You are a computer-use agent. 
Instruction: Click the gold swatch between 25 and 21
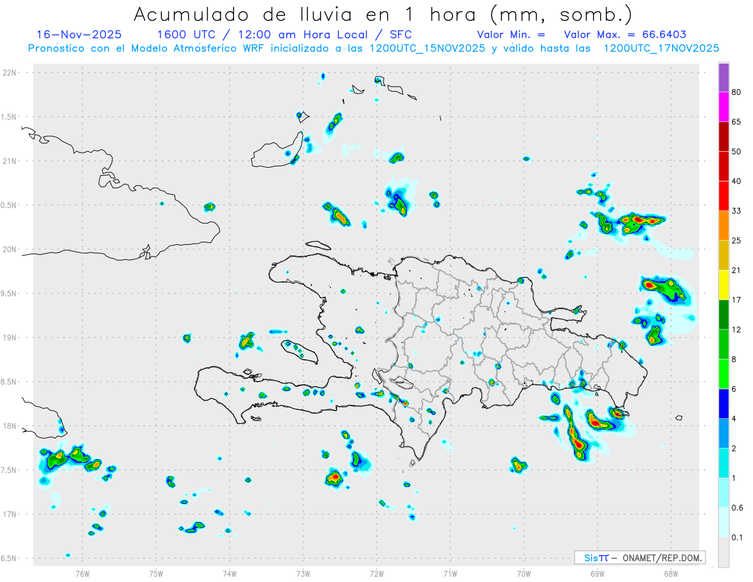pyautogui.click(x=724, y=255)
